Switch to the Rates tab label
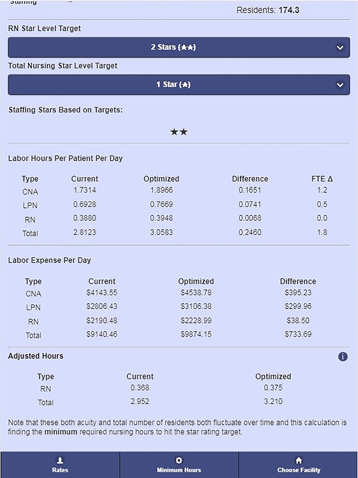Viewport: 358px width, 478px height. pyautogui.click(x=60, y=470)
